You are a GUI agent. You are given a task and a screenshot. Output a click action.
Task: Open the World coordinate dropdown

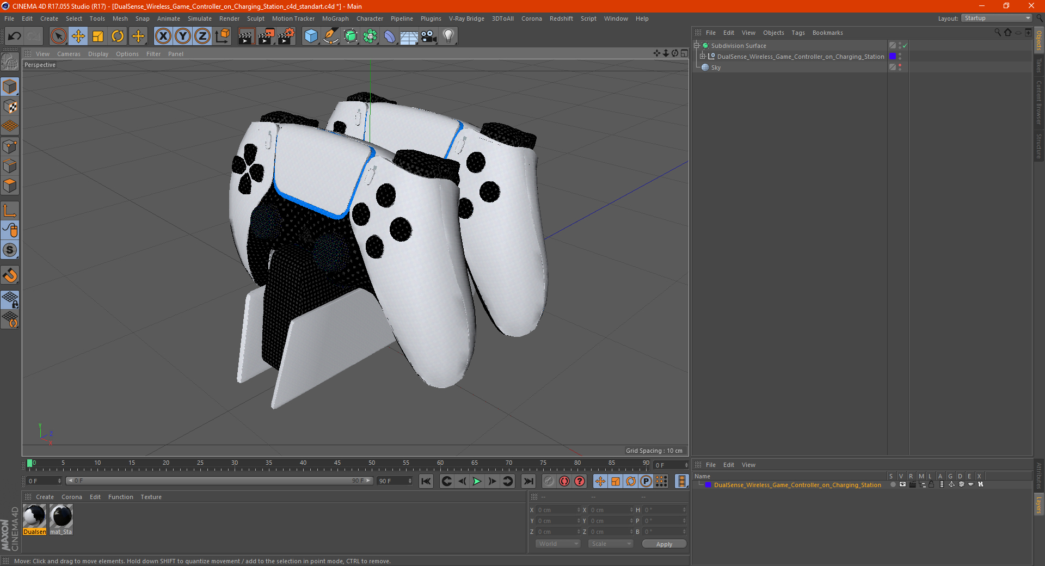[x=558, y=544]
